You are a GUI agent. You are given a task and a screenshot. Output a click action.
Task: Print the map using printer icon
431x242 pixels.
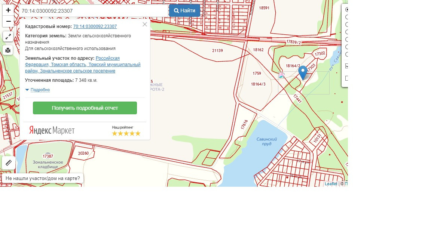[x=8, y=50]
